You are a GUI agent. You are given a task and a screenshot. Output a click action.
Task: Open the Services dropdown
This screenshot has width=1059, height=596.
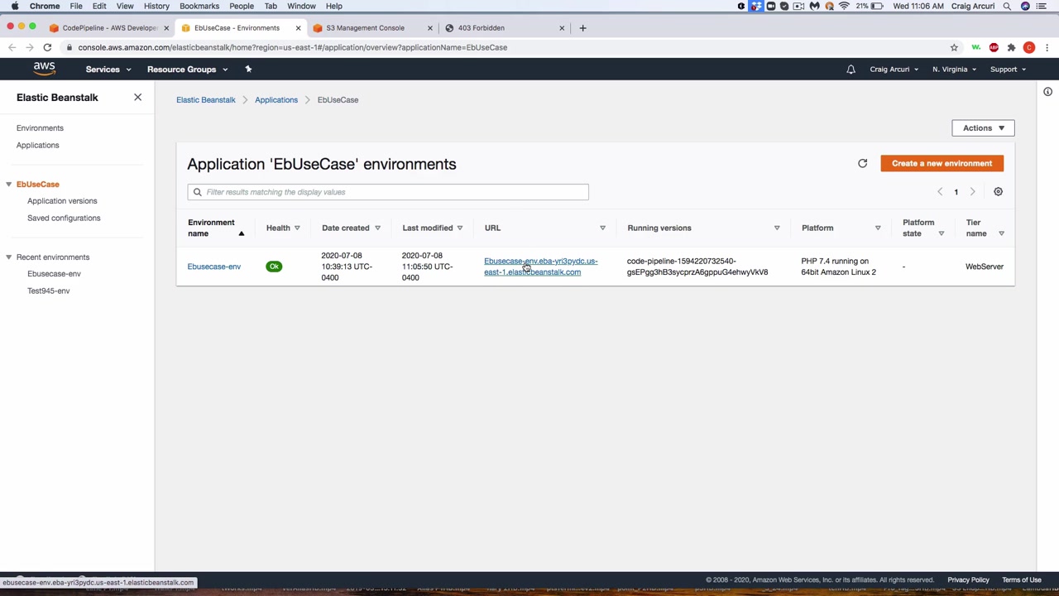point(108,70)
